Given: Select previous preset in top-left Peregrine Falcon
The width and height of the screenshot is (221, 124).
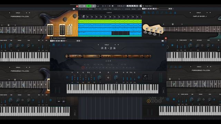Looking at the screenshot, I should (9, 13).
